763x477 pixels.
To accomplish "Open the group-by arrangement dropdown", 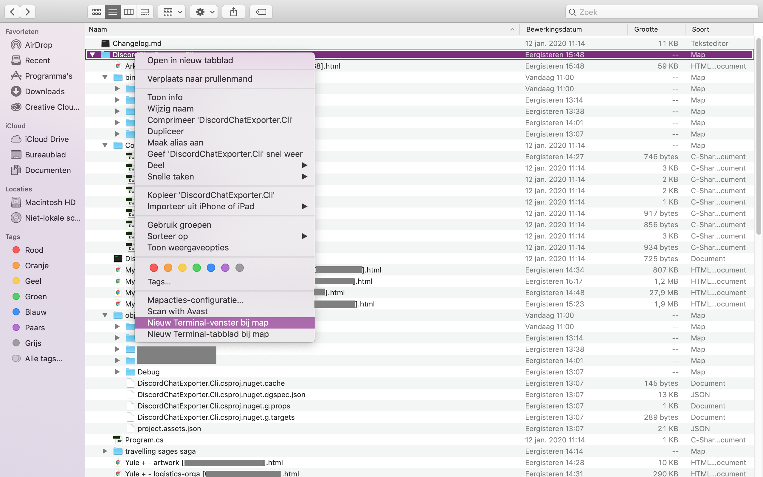I will tap(172, 12).
